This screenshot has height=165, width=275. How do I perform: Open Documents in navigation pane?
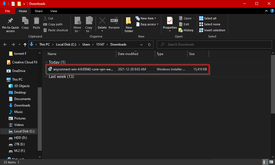click(20, 99)
